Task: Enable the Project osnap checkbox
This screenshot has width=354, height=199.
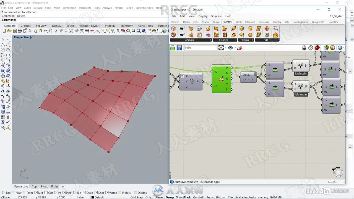Action: click(119, 193)
